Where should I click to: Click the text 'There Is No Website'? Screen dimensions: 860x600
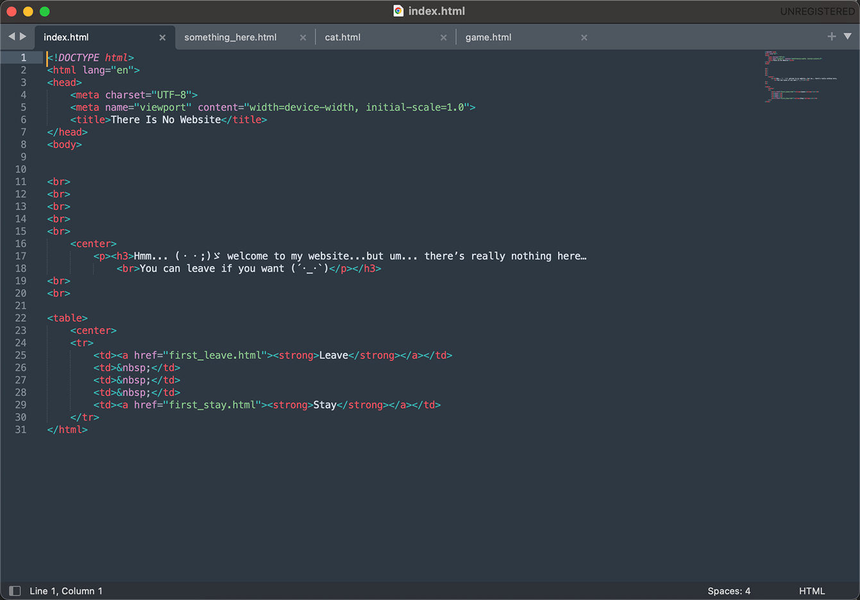[165, 120]
